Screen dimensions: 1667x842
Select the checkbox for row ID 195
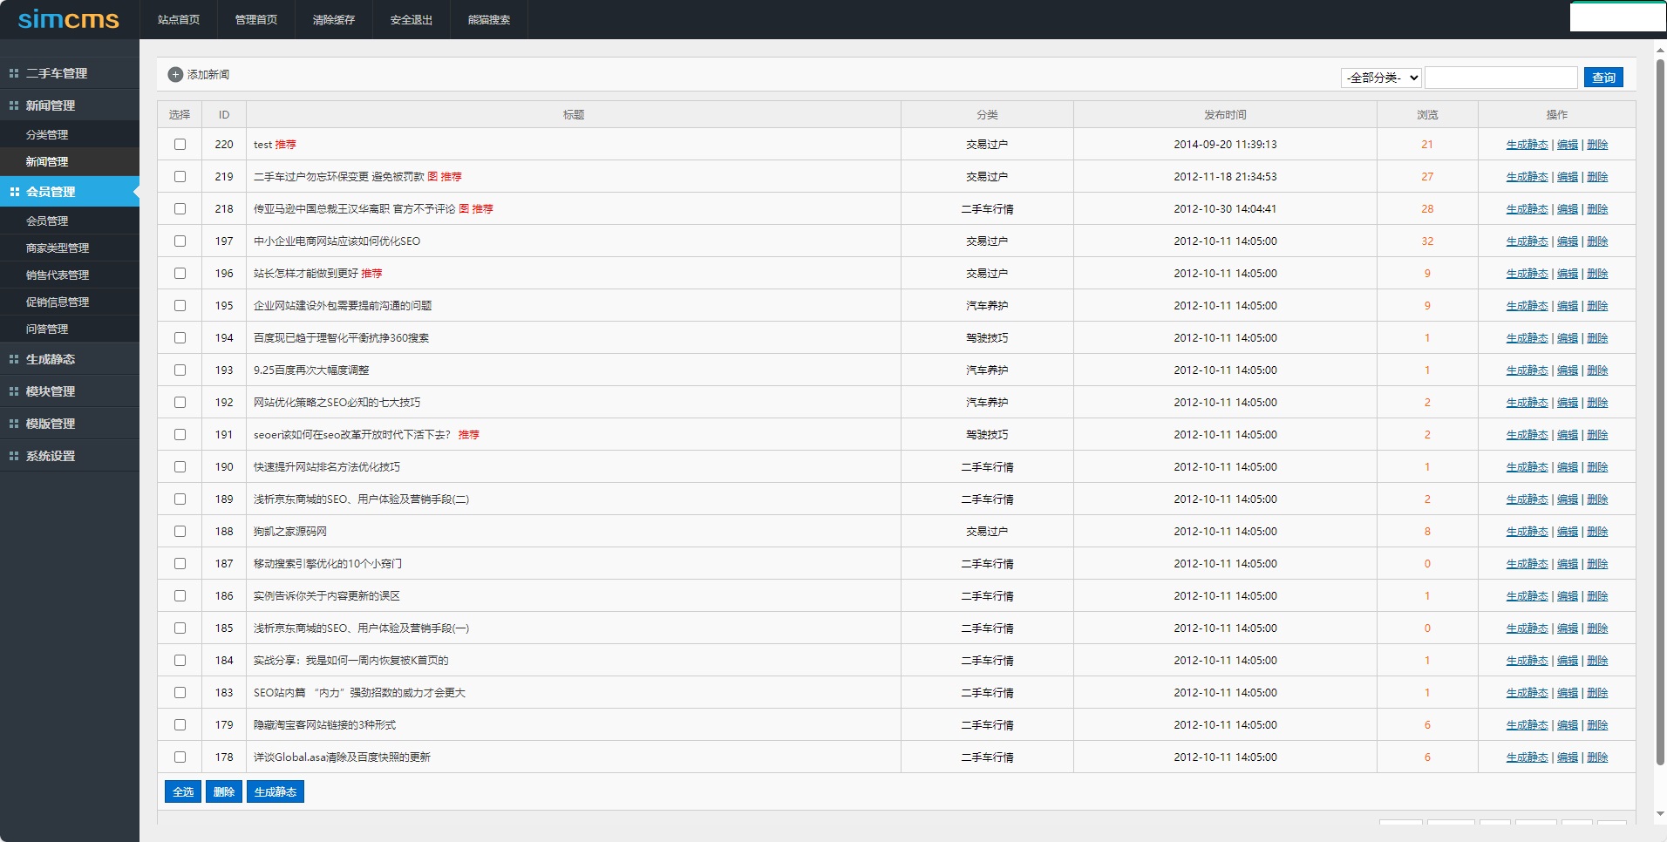pyautogui.click(x=180, y=306)
